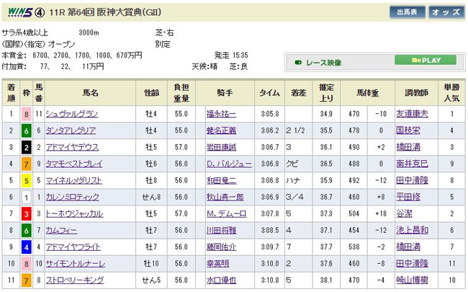The image size is (468, 292).
Task: Open horse トーホウジャッカル page
Action: pyautogui.click(x=72, y=214)
